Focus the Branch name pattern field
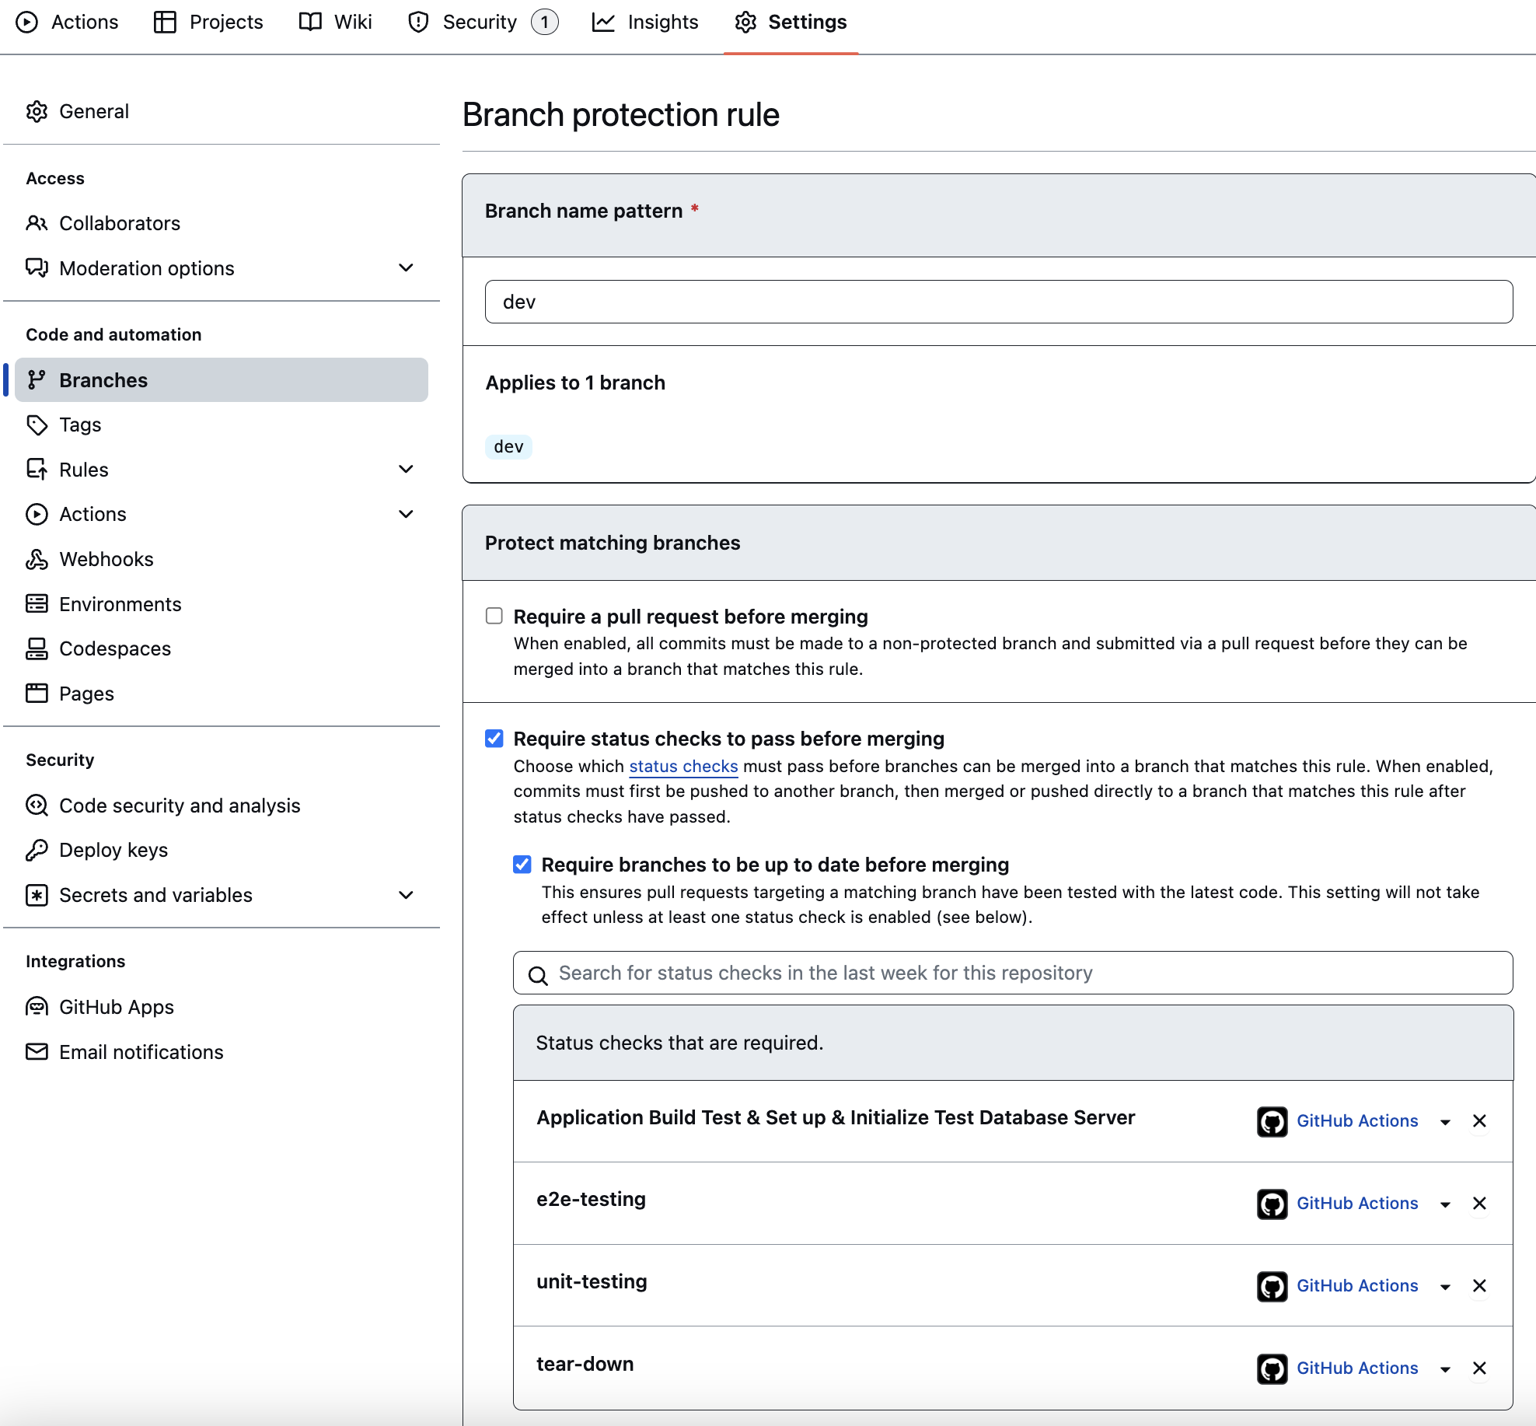The image size is (1536, 1426). [999, 302]
